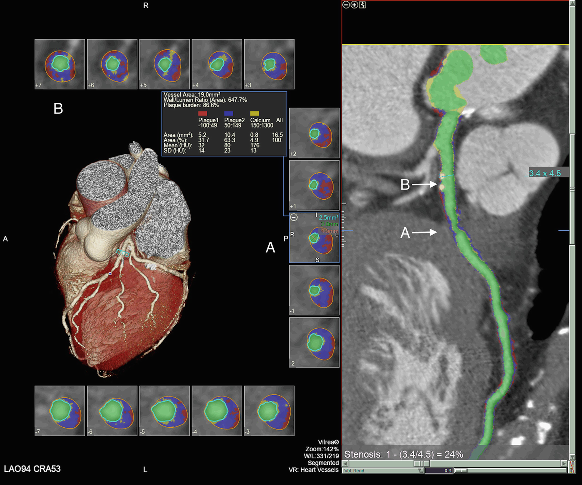Click the red-slashed icon at bottom right corner

(x=572, y=467)
